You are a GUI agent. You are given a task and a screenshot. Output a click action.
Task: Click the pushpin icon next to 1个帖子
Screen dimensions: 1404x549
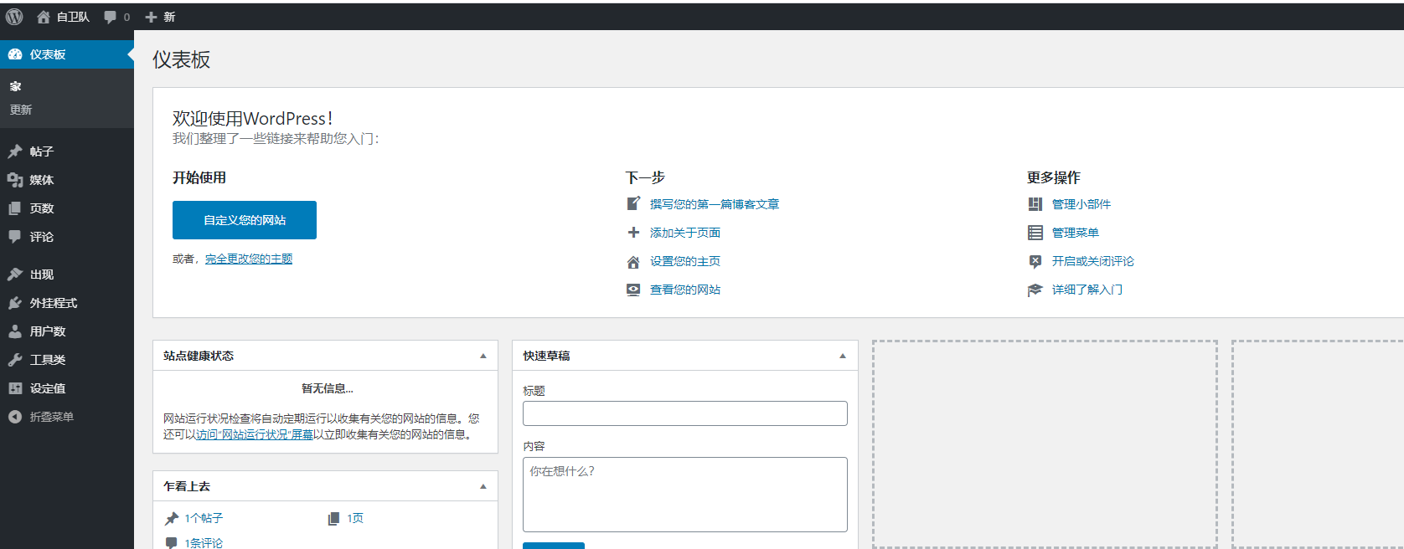point(172,519)
